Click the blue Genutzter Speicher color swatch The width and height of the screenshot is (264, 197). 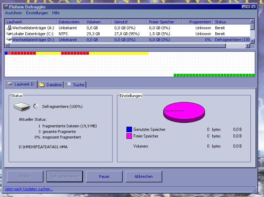tap(129, 129)
